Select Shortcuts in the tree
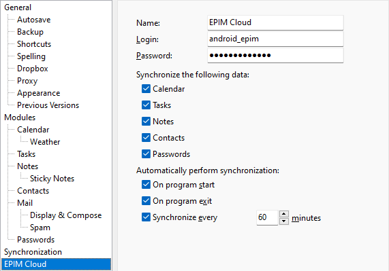 click(34, 44)
